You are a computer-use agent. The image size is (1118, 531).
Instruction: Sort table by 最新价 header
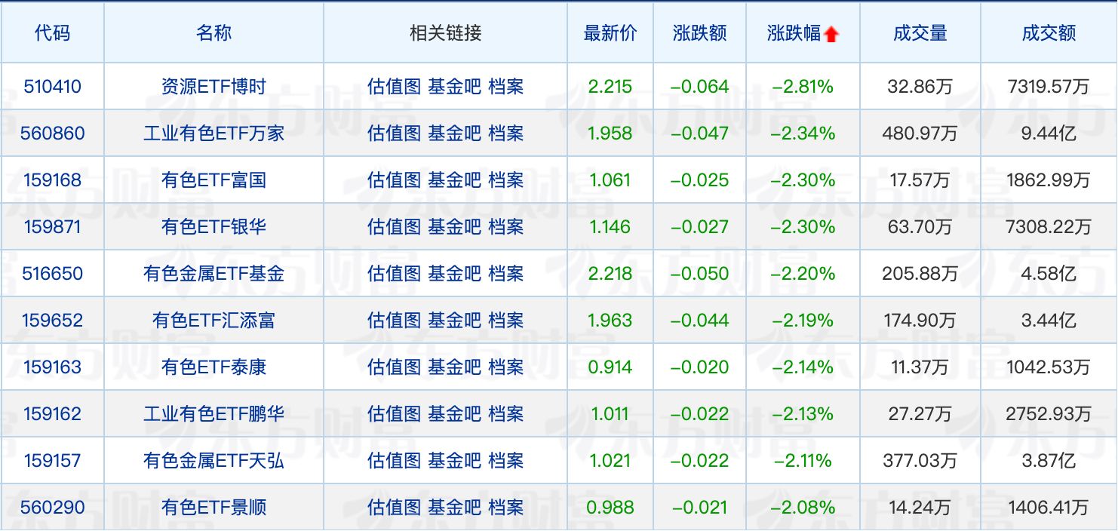pyautogui.click(x=610, y=33)
